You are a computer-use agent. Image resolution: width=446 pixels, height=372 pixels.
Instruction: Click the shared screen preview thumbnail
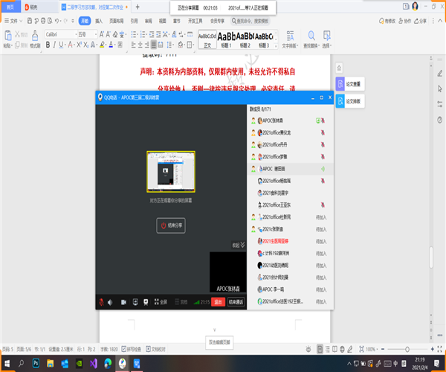tap(170, 171)
